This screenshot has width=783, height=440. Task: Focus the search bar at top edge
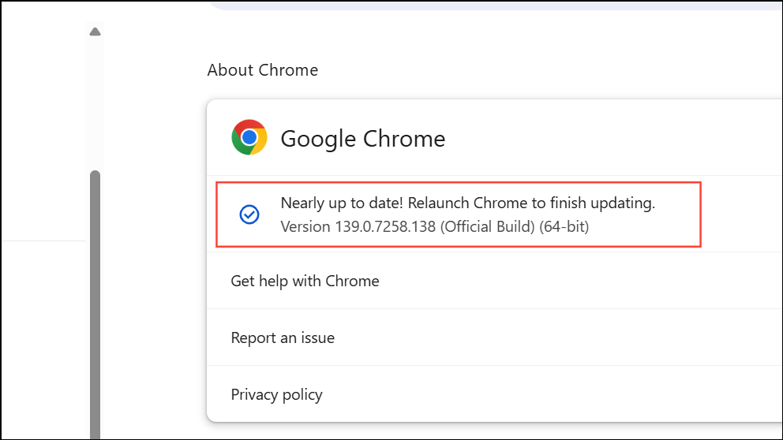click(494, 5)
